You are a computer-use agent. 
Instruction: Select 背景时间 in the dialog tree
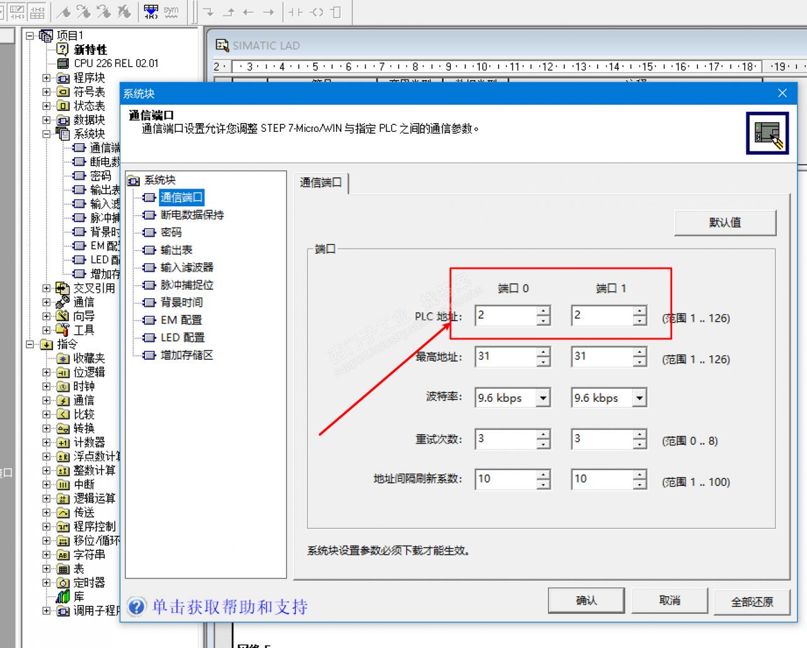click(182, 303)
